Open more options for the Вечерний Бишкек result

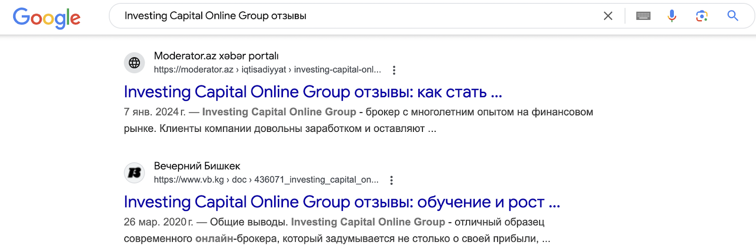click(x=391, y=180)
